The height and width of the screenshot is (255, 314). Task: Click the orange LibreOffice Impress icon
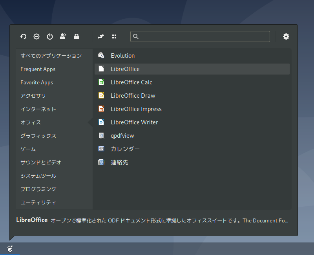click(x=101, y=109)
